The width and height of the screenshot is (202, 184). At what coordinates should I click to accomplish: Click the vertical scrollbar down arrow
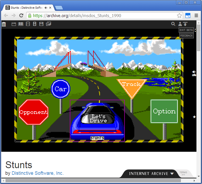coord(199,176)
